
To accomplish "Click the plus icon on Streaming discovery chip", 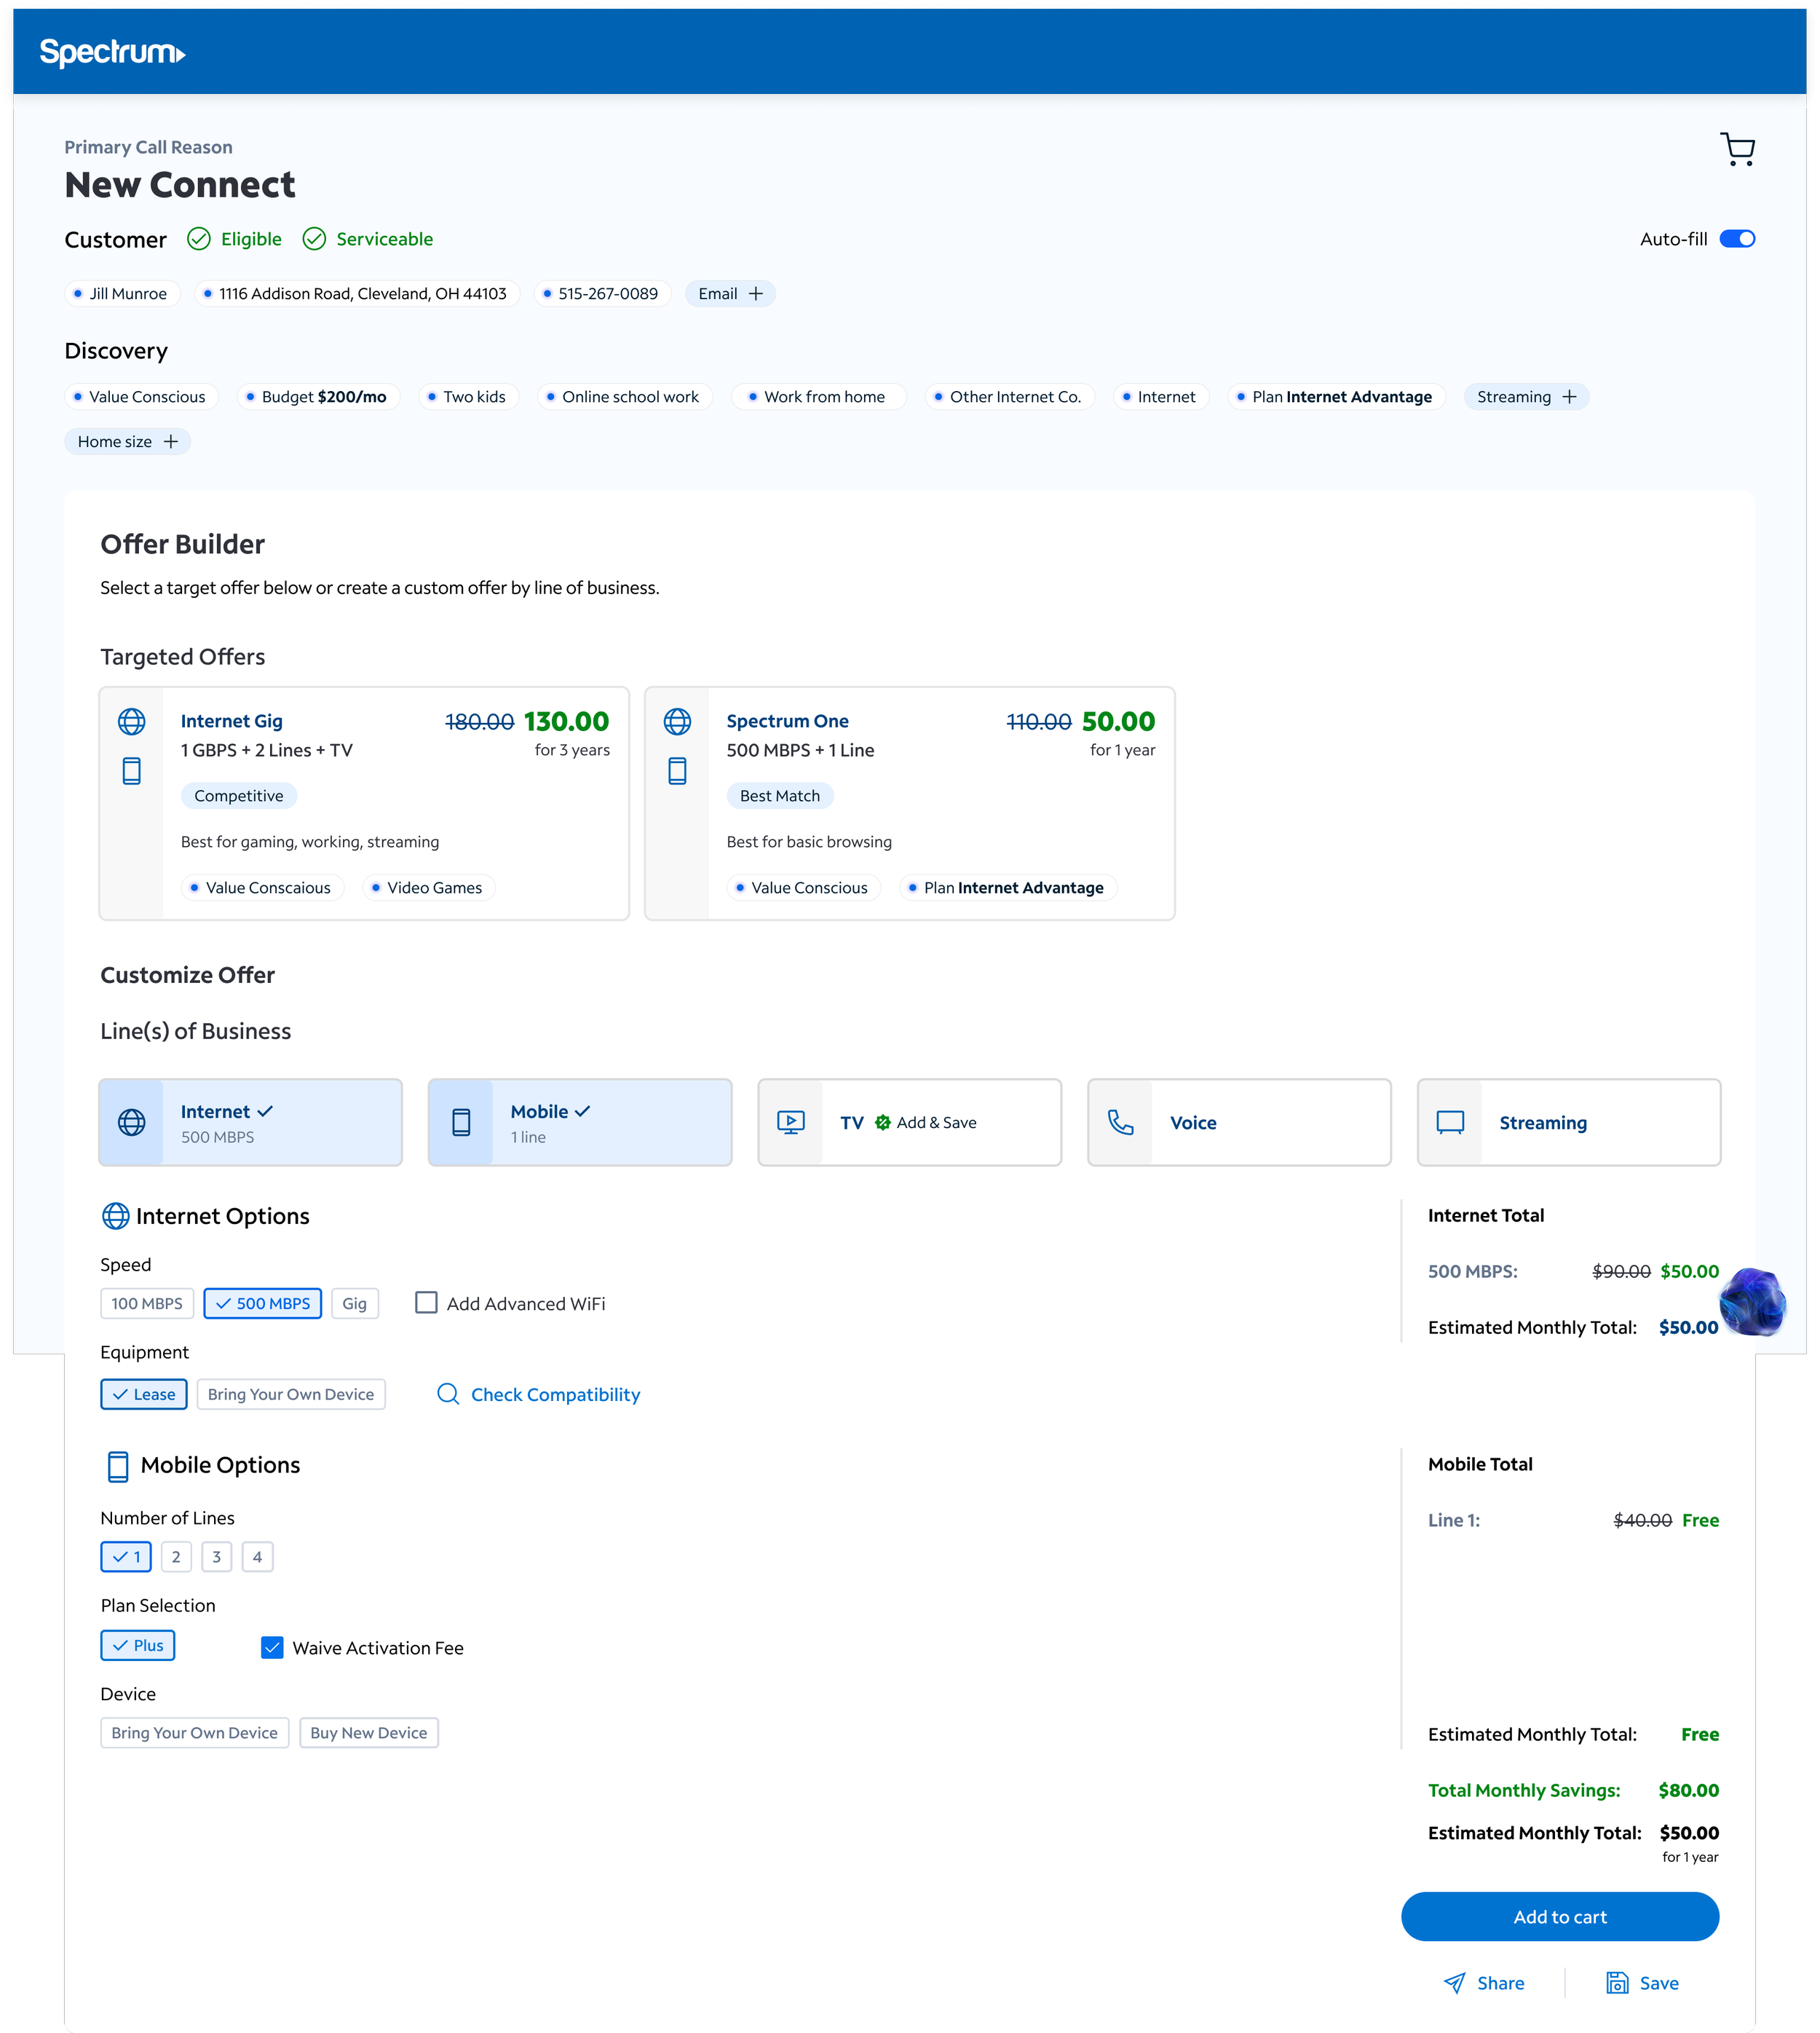I will 1569,396.
